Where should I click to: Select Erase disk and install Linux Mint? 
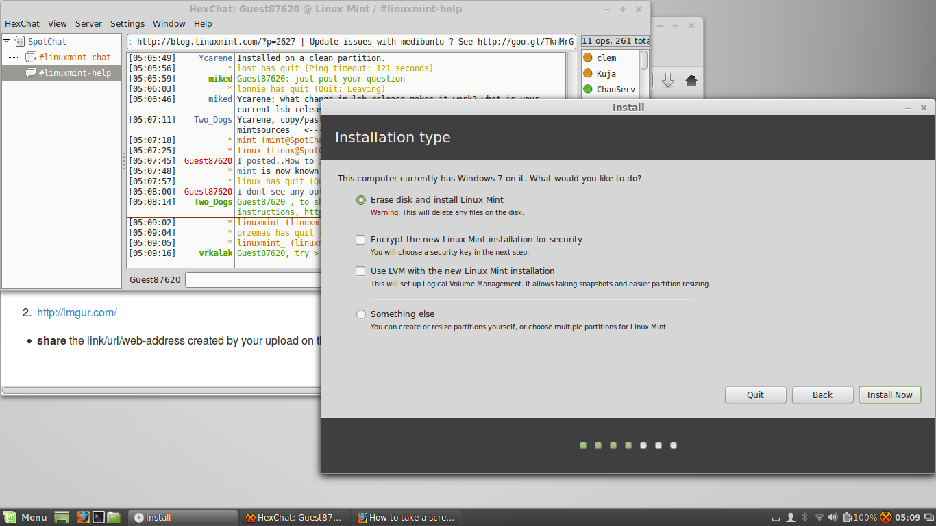pos(361,200)
